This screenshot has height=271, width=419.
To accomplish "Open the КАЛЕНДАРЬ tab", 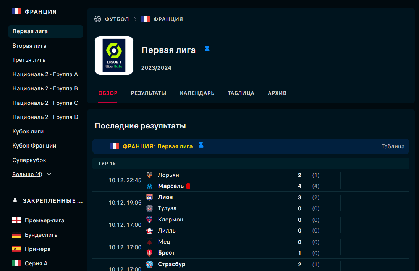I will point(197,93).
